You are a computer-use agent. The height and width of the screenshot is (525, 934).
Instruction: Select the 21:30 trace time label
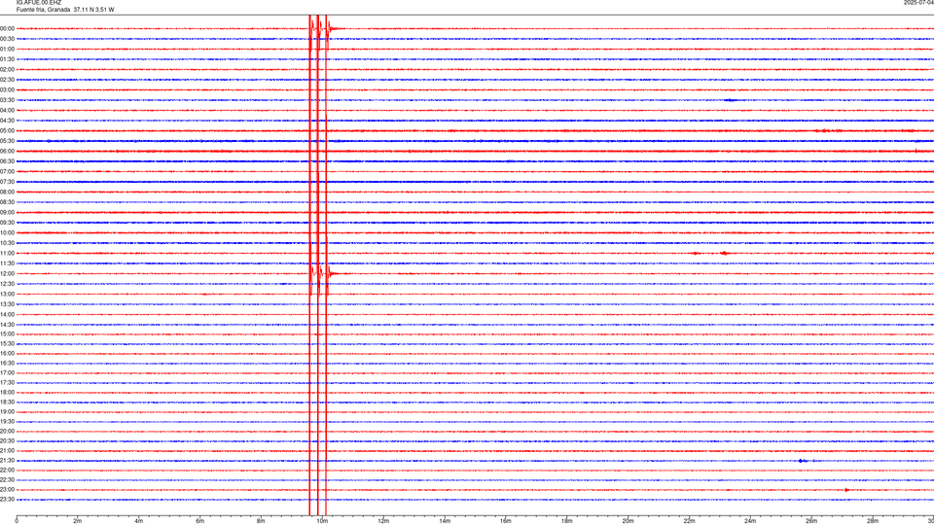tap(7, 461)
